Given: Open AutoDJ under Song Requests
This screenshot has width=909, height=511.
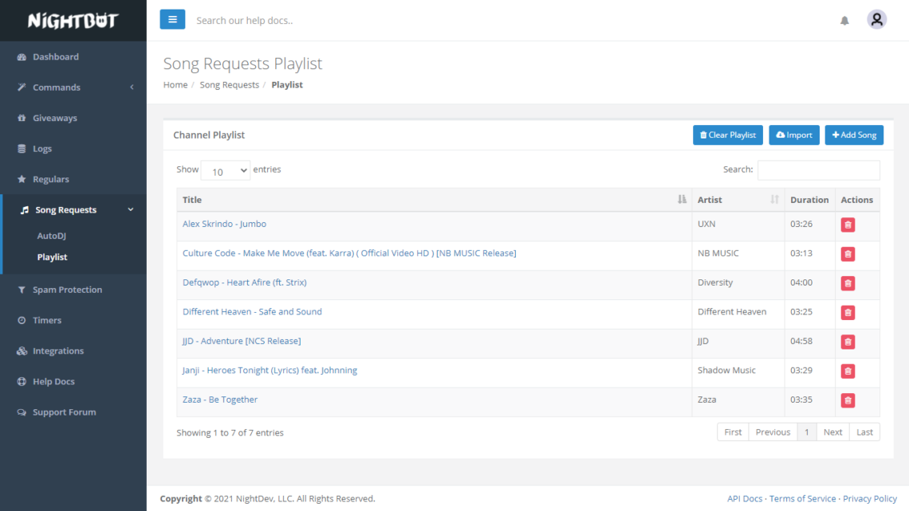Looking at the screenshot, I should click(x=53, y=236).
